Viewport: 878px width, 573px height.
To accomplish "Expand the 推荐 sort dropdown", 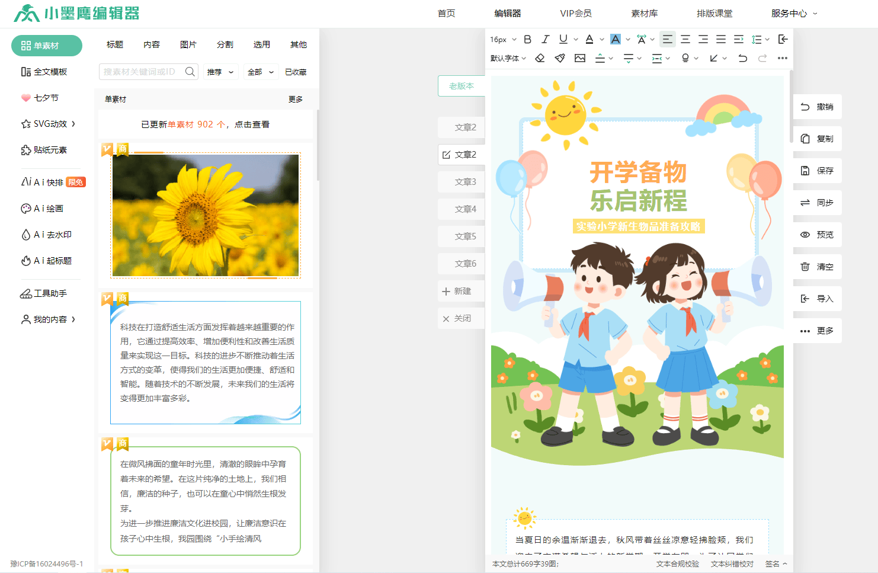I will coord(220,72).
